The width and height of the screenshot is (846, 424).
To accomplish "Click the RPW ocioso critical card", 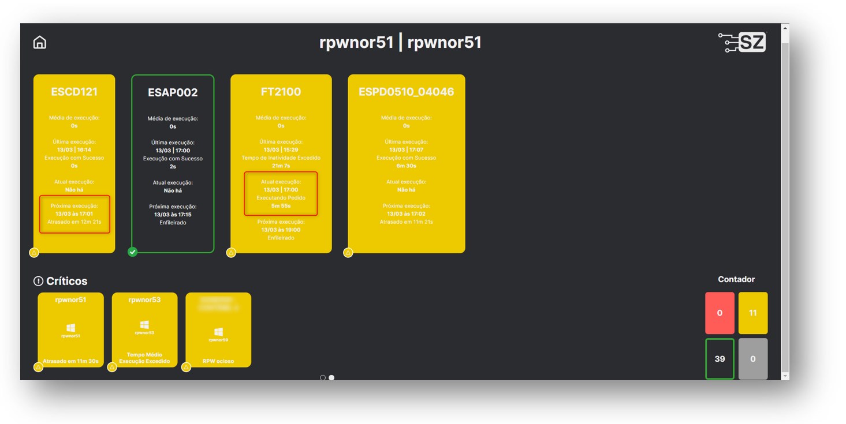I will tap(218, 330).
